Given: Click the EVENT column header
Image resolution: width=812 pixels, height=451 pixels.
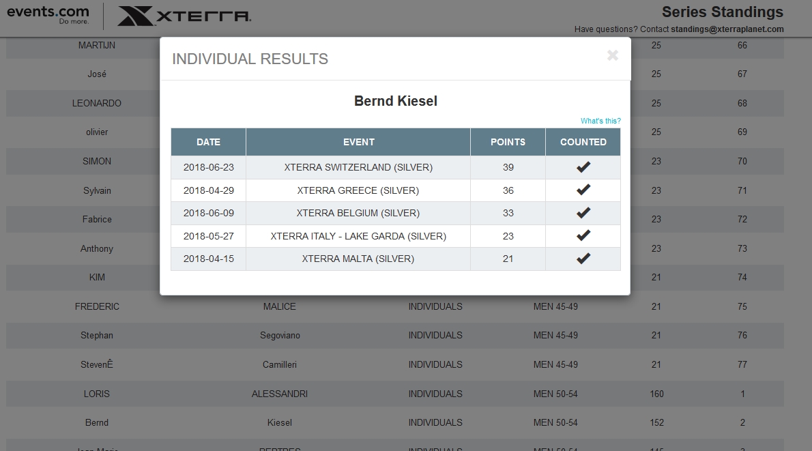Looking at the screenshot, I should tap(358, 142).
